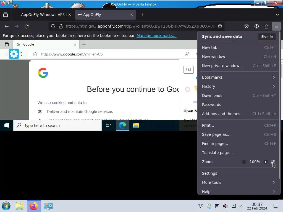Open Edge tab actions menu icon
This screenshot has width=283, height=212.
pyautogui.click(x=7, y=44)
